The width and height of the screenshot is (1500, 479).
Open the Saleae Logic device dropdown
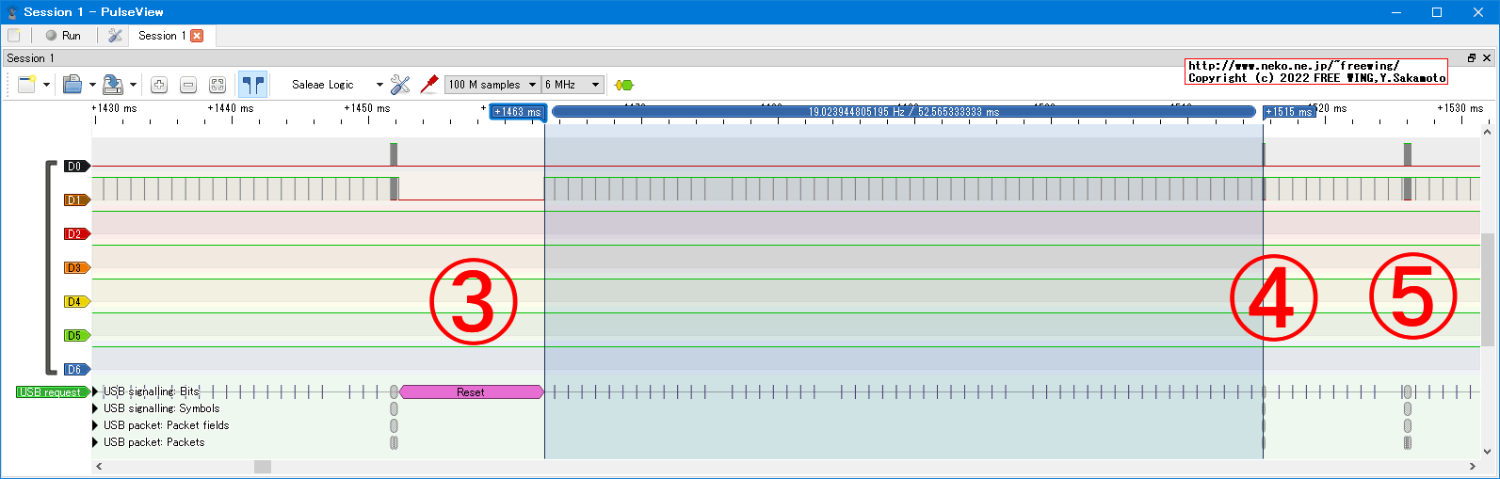pos(336,85)
